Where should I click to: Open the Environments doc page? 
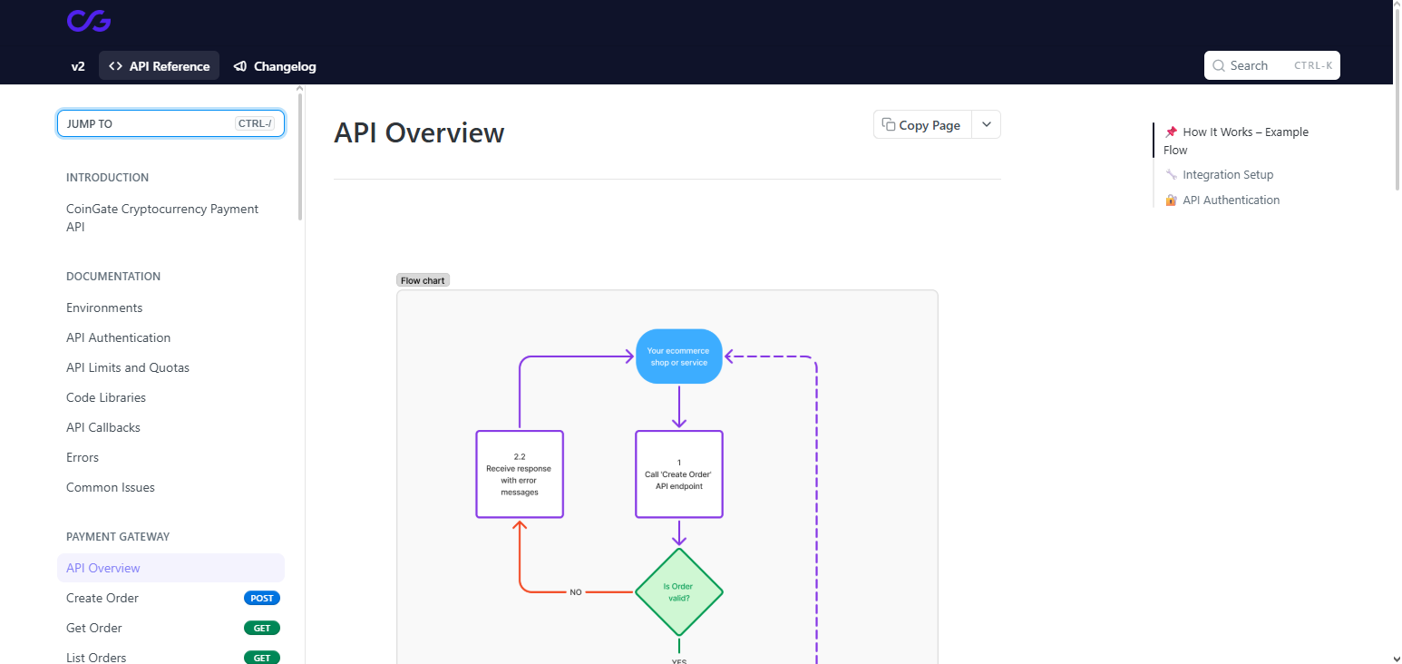[170, 308]
